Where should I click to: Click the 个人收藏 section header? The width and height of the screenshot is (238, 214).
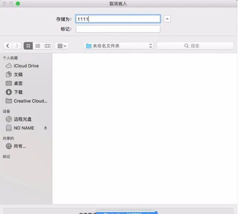(x=10, y=58)
